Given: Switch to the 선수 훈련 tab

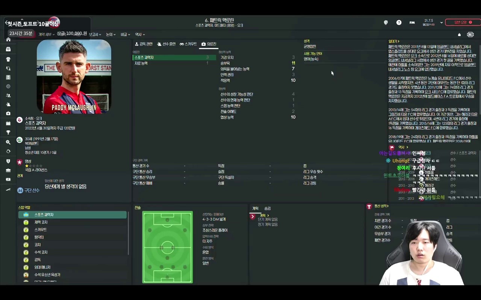Looking at the screenshot, I should [166, 44].
